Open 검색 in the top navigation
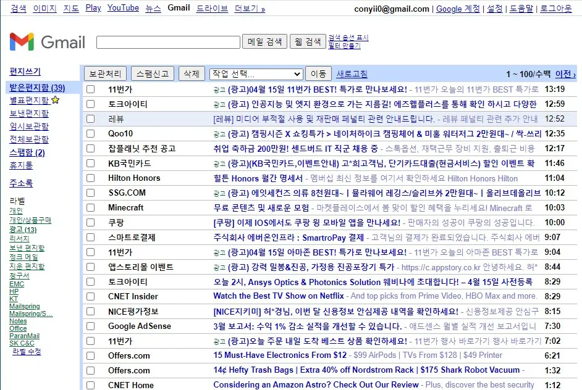 (19, 8)
